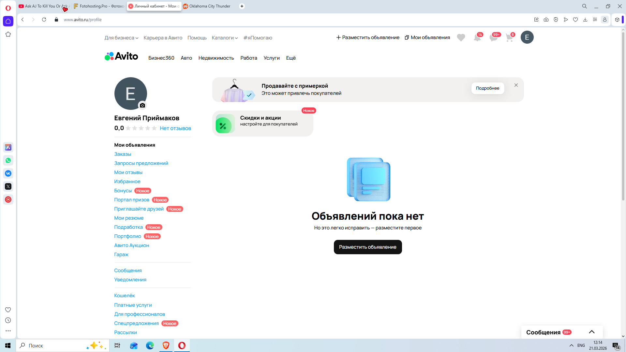Open WhatsApp in Opera sidebar

pos(8,160)
